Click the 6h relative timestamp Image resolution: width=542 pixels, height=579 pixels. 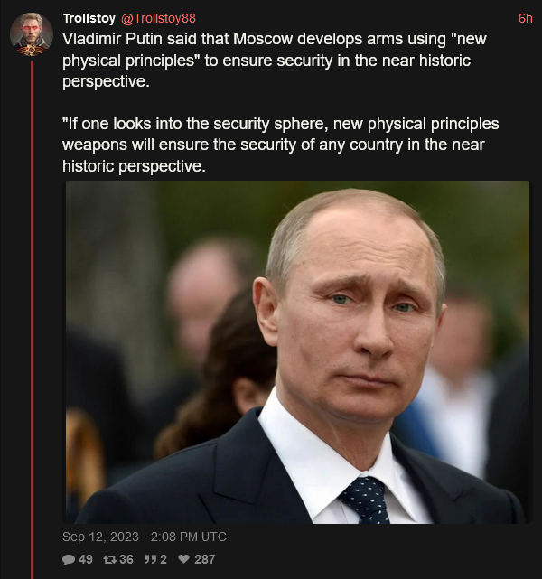click(x=525, y=18)
